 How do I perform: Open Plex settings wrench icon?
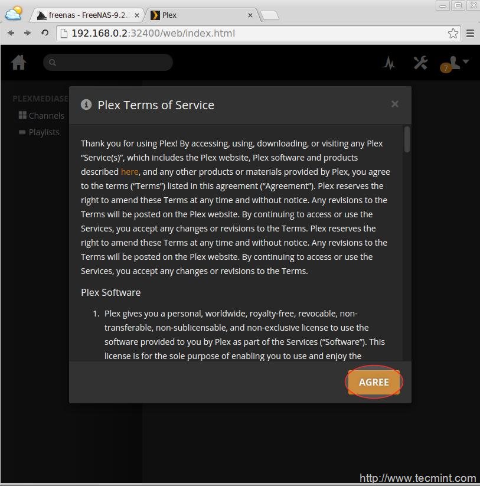coord(420,63)
